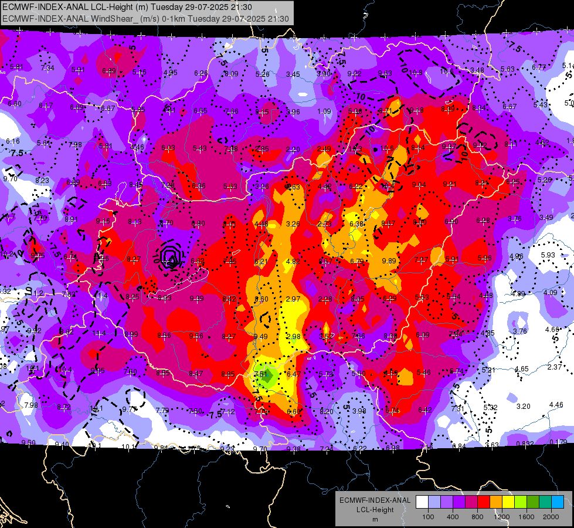
Task: Click the shear value 6.62
Action: pos(198,261)
